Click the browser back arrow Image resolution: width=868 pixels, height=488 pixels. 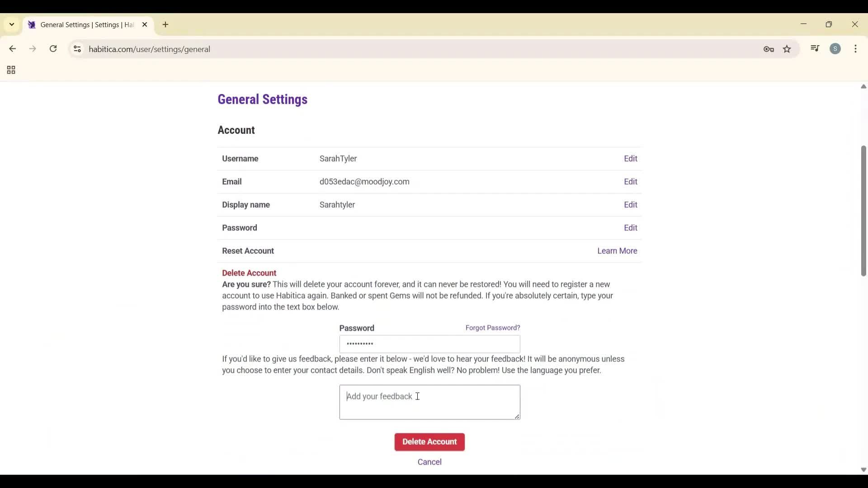[x=12, y=49]
